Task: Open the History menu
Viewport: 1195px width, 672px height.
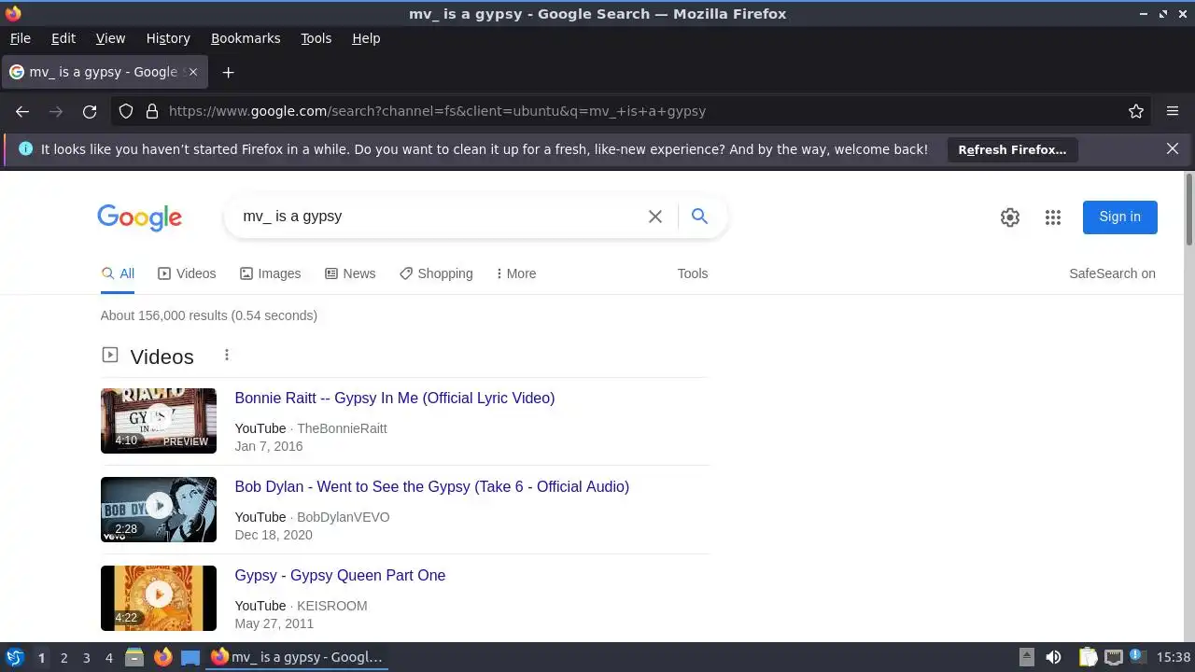Action: click(168, 38)
